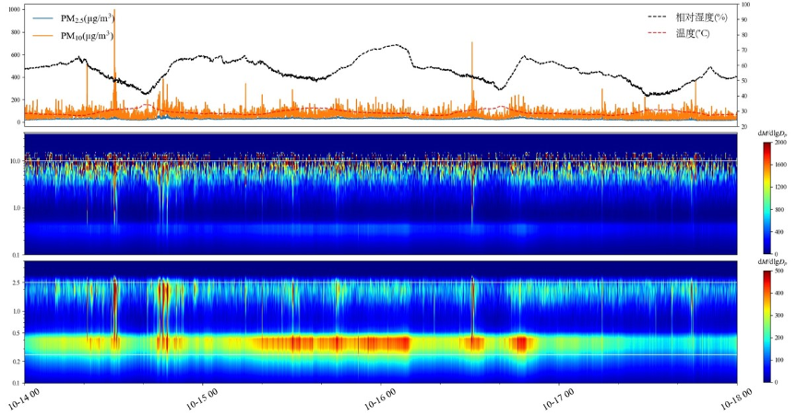Click the 10-14 00 x-axis tick label
The image size is (797, 416).
point(24,399)
